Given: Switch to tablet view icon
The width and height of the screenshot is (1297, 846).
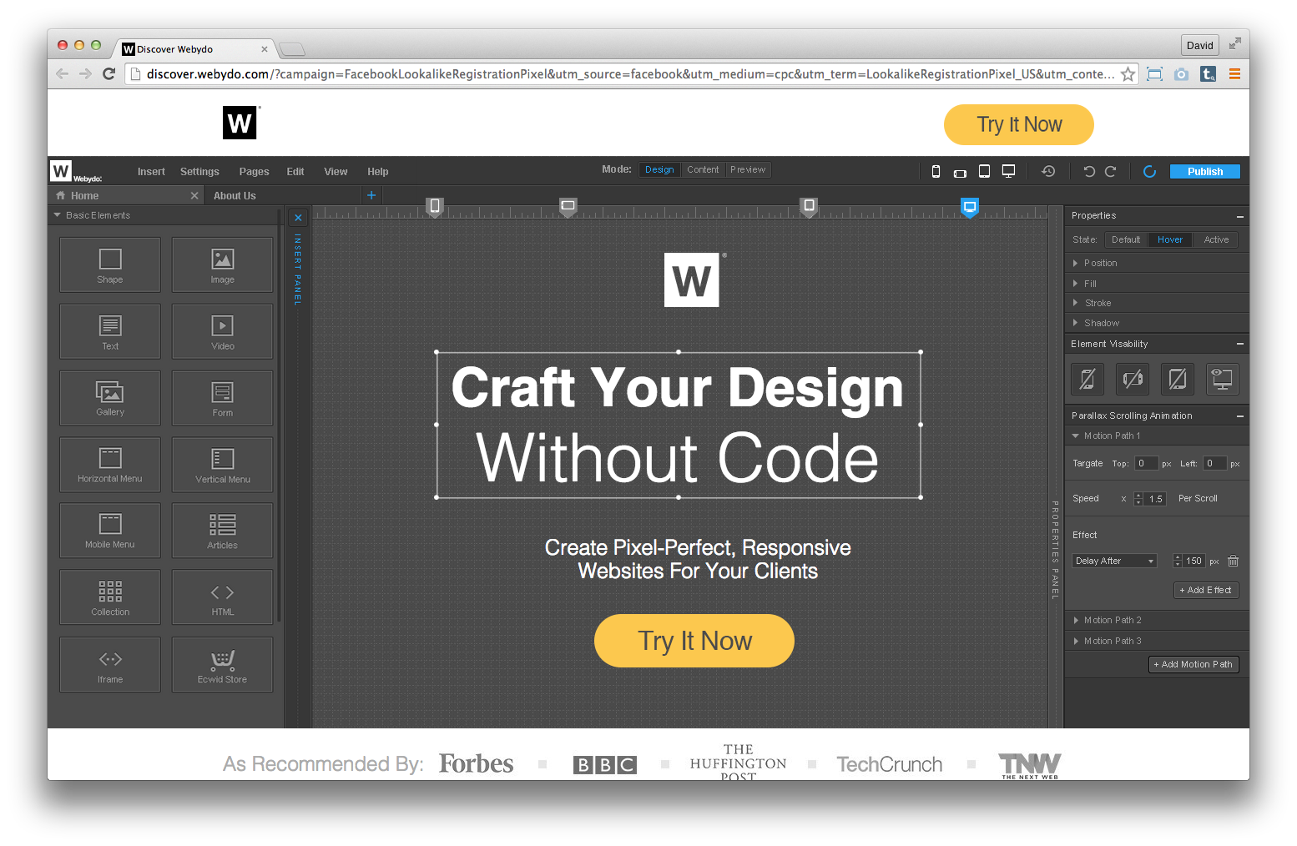Looking at the screenshot, I should (x=984, y=171).
